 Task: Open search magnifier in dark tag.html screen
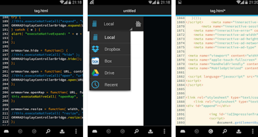pyautogui.click(x=48, y=131)
